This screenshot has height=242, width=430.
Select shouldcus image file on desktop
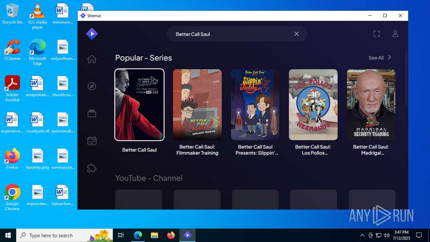click(62, 87)
